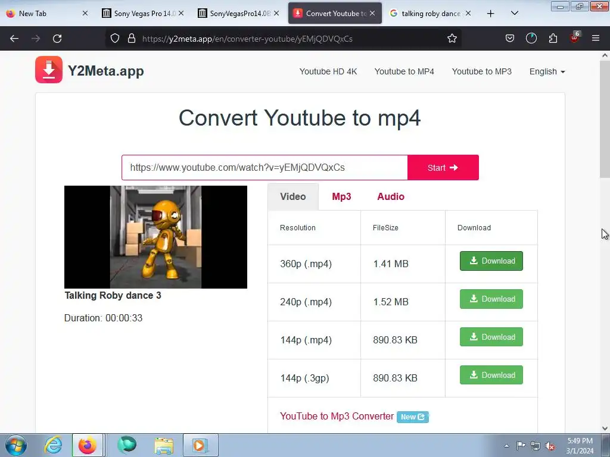610x457 pixels.
Task: Switch to the SonyVegasPro14.0B tab
Action: pyautogui.click(x=238, y=14)
